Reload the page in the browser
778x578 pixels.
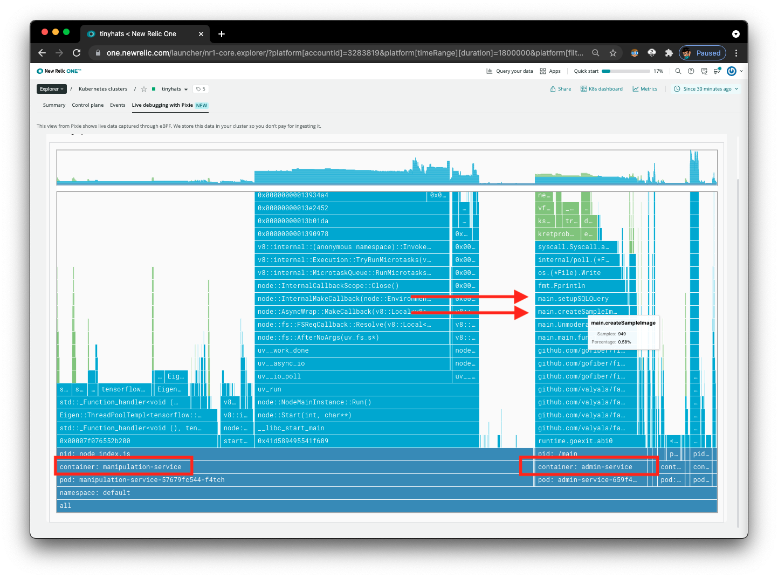pyautogui.click(x=77, y=53)
